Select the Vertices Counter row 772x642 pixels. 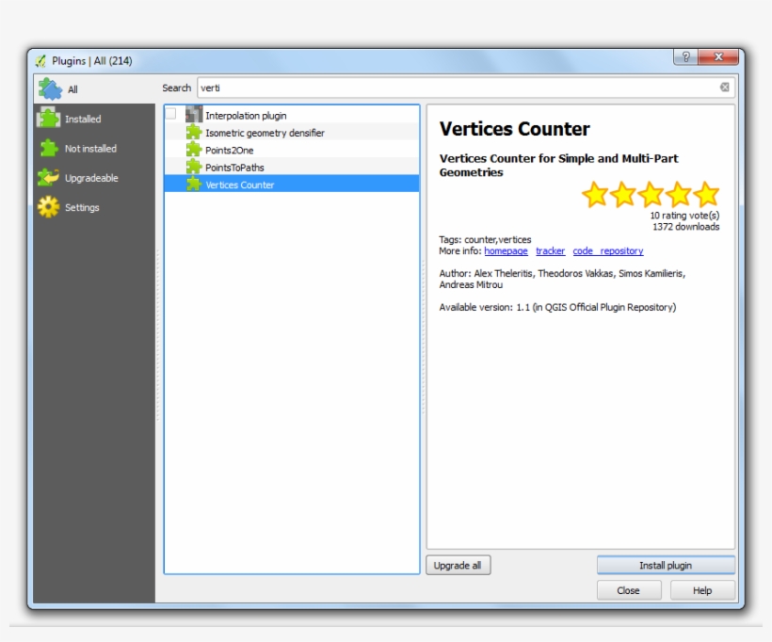(292, 185)
